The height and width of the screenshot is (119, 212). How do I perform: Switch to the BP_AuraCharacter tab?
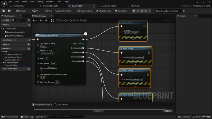click(50, 6)
